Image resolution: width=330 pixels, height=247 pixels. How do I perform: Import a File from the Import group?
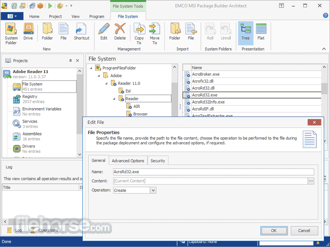click(x=191, y=31)
